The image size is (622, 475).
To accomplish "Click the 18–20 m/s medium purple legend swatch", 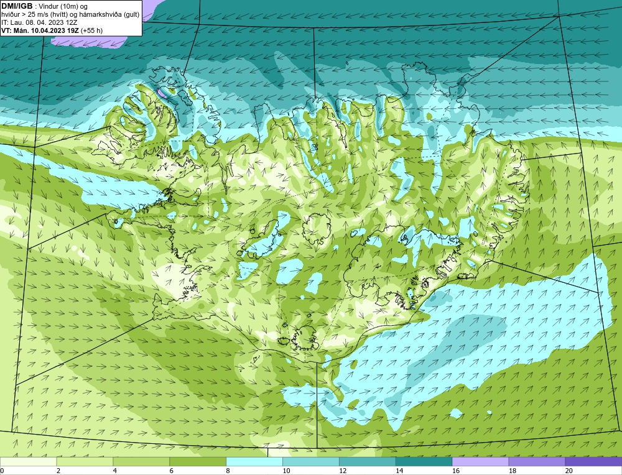I will (537, 461).
